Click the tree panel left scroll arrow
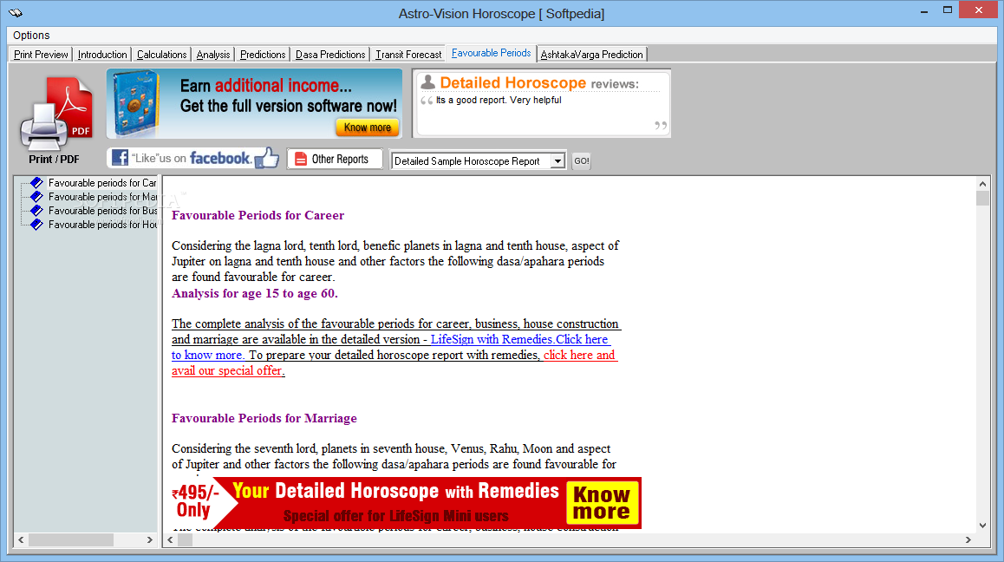Viewport: 1004px width, 562px height. (21, 539)
